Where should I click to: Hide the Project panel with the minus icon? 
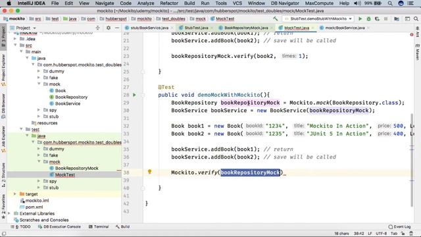[117, 28]
